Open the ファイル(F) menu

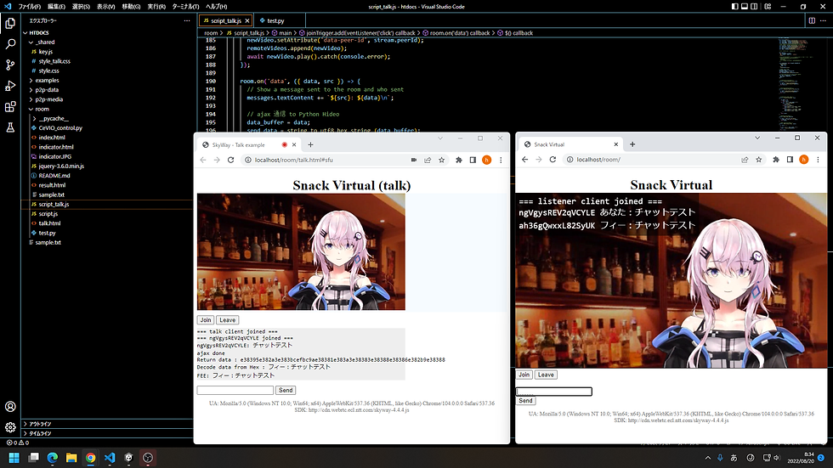[x=29, y=6]
